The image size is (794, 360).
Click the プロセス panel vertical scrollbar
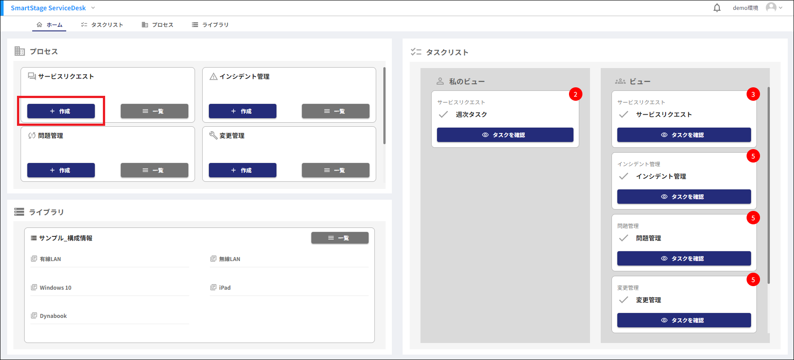click(384, 106)
